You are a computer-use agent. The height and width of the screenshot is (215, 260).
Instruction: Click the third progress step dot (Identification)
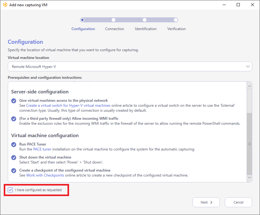click(x=145, y=20)
